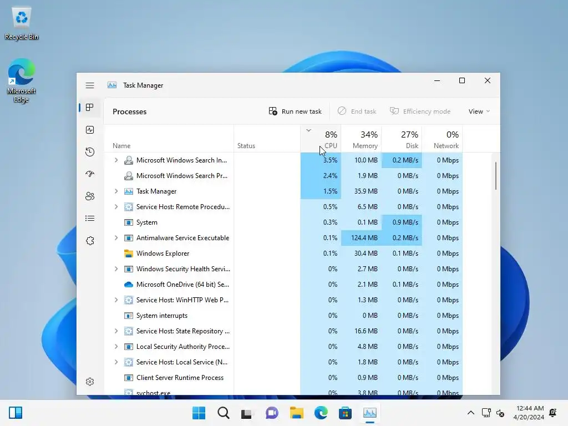Open the Details page icon in sidebar
The image size is (568, 426).
(90, 219)
